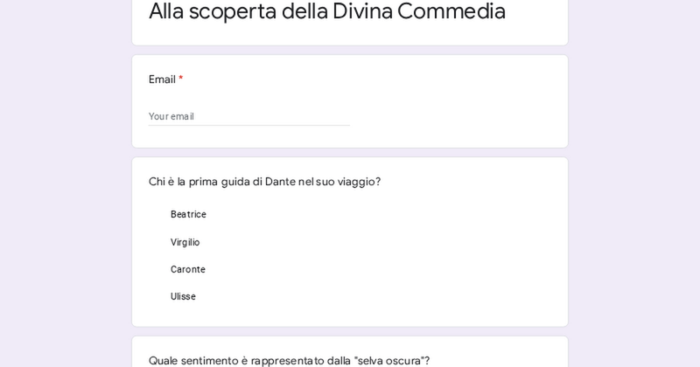Click the form title "Alla scoperta della Divina Commedia"
Screen dimensions: 700x367
pos(326,11)
